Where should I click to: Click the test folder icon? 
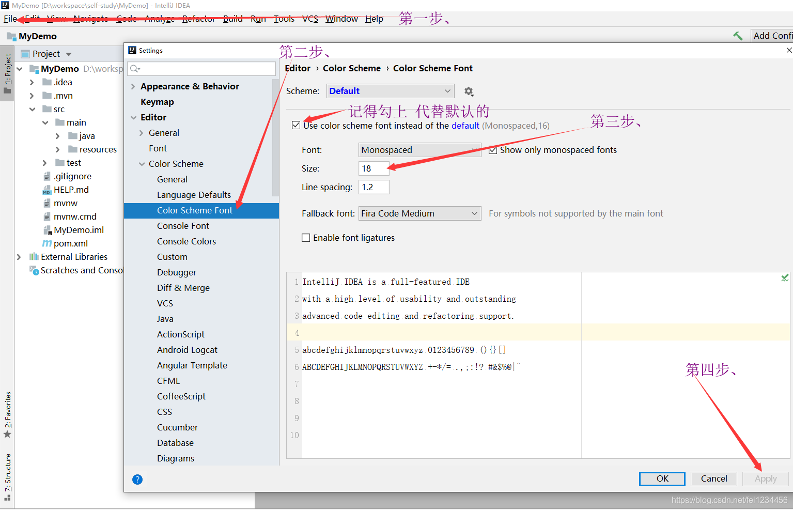[60, 163]
